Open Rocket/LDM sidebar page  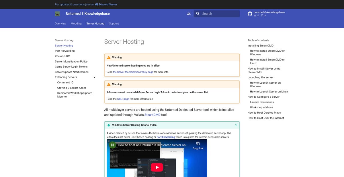click(62, 56)
